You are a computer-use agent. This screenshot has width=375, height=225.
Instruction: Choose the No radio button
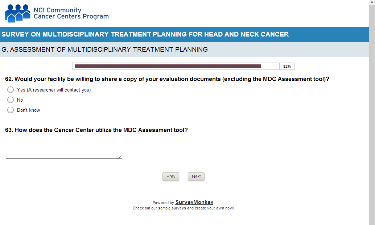[11, 100]
